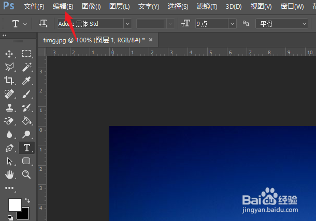Select the Move tool
The image size is (316, 221).
tap(9, 54)
